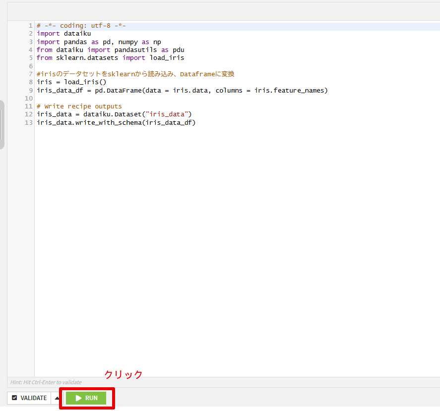Click the write_with_schema line
Screen dimensions: 440x411
(116, 123)
